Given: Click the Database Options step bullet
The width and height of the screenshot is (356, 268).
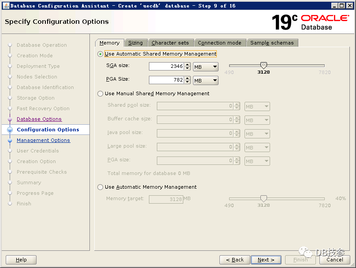Looking at the screenshot, I should [x=10, y=119].
